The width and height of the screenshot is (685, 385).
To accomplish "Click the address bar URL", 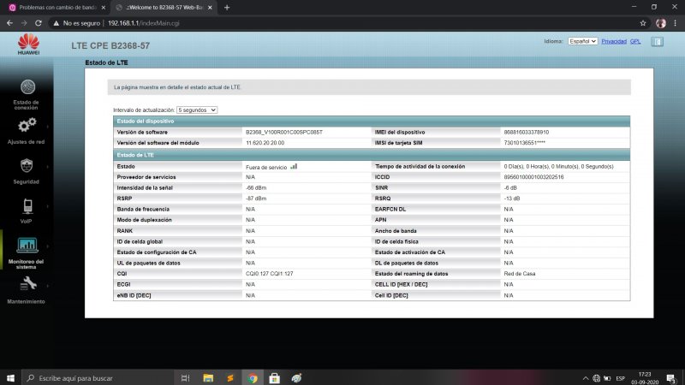I will [x=144, y=23].
